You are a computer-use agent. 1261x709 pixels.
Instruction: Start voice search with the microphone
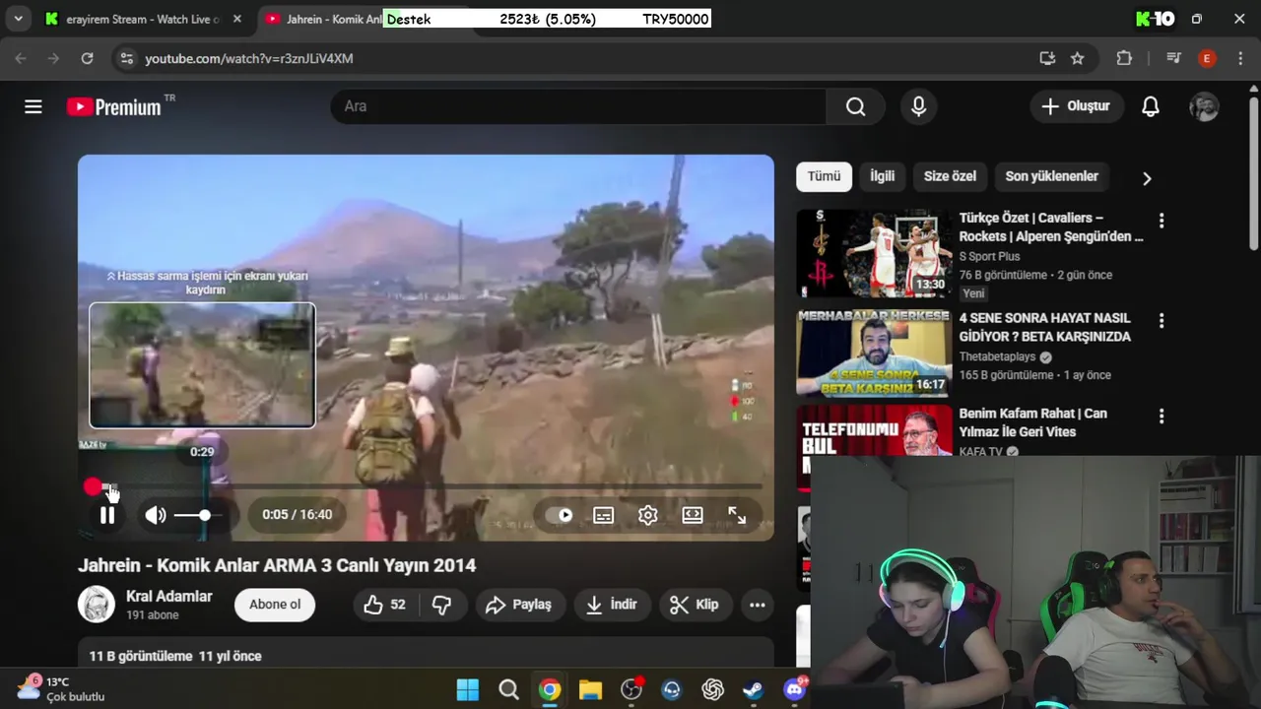[918, 106]
